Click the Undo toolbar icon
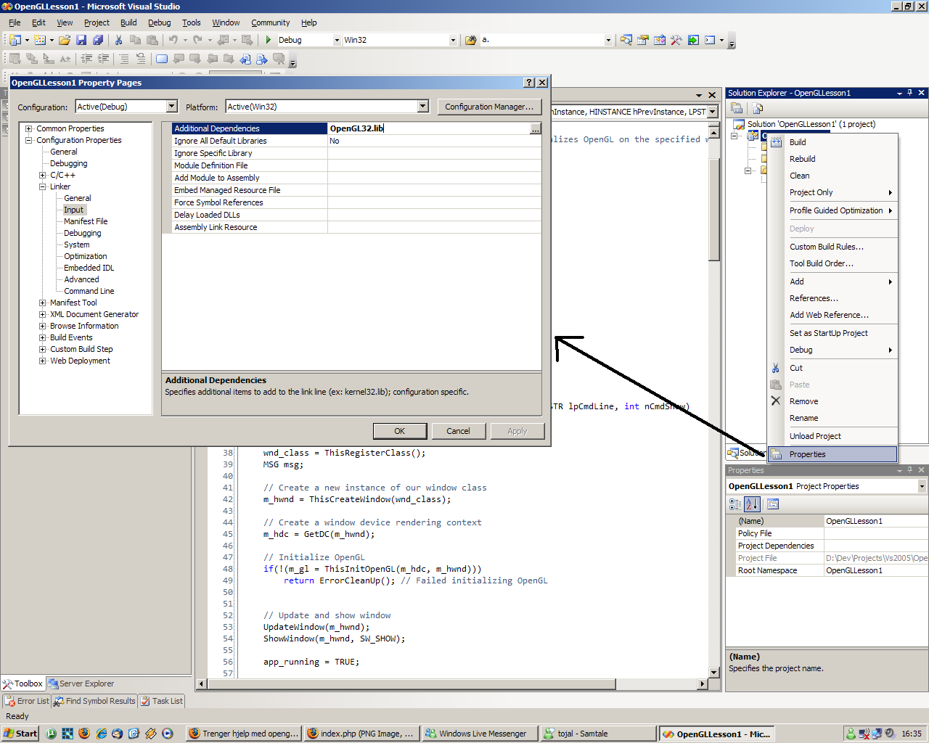This screenshot has height=743, width=929. coord(173,40)
